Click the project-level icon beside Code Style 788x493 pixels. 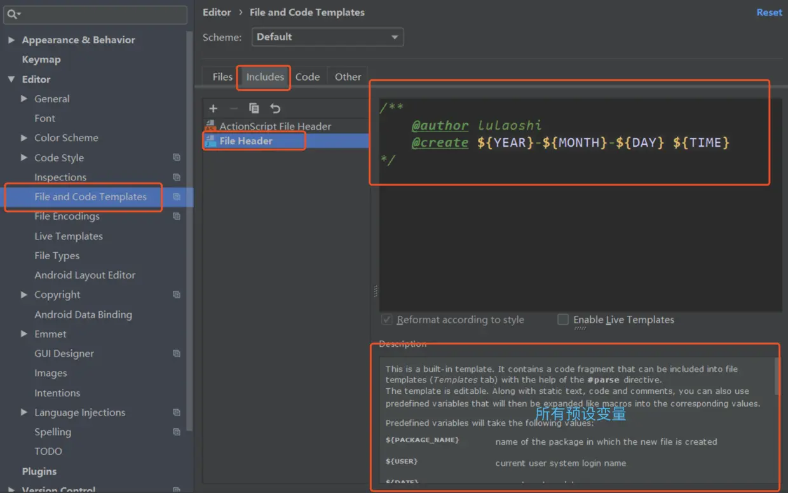click(177, 158)
